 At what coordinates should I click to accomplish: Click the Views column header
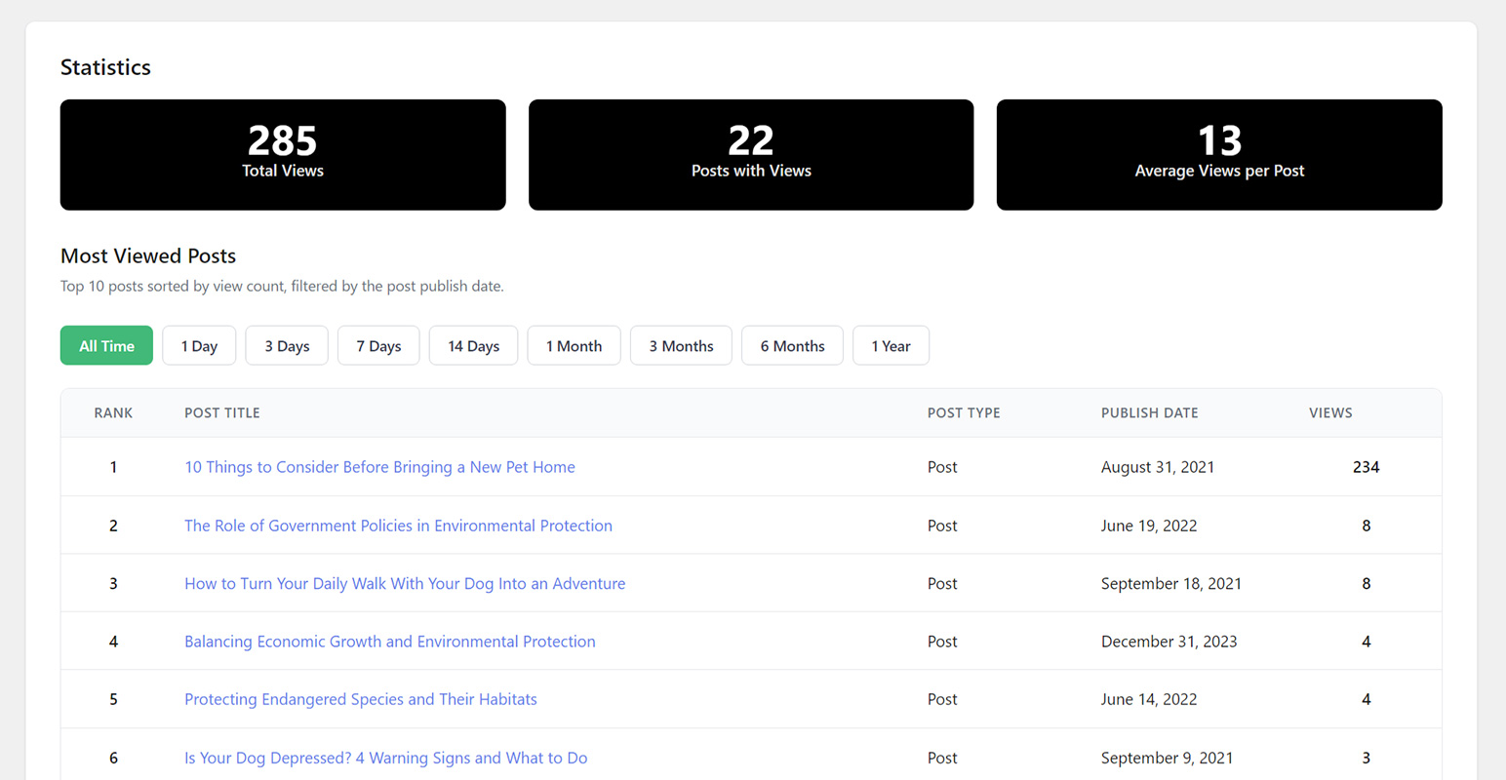point(1330,413)
